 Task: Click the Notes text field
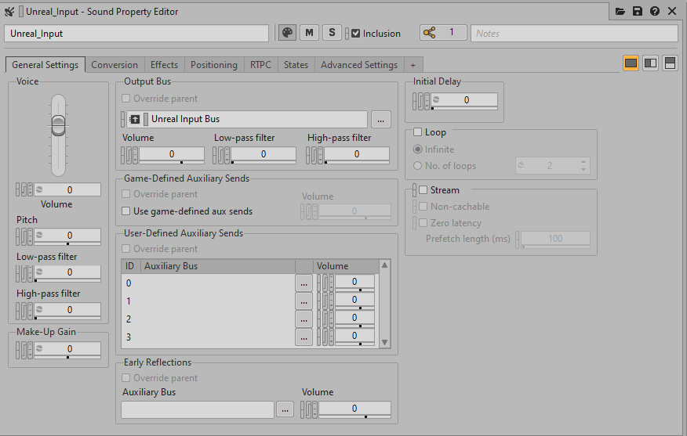(575, 34)
